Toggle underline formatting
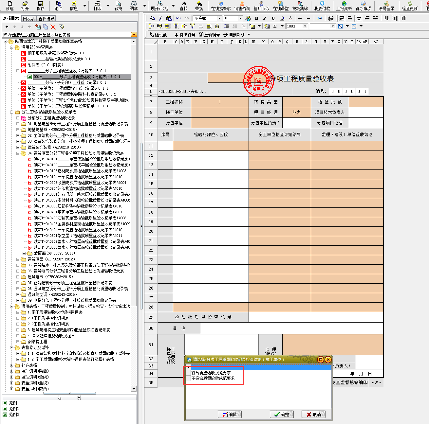This screenshot has width=429, height=424. coord(273,18)
